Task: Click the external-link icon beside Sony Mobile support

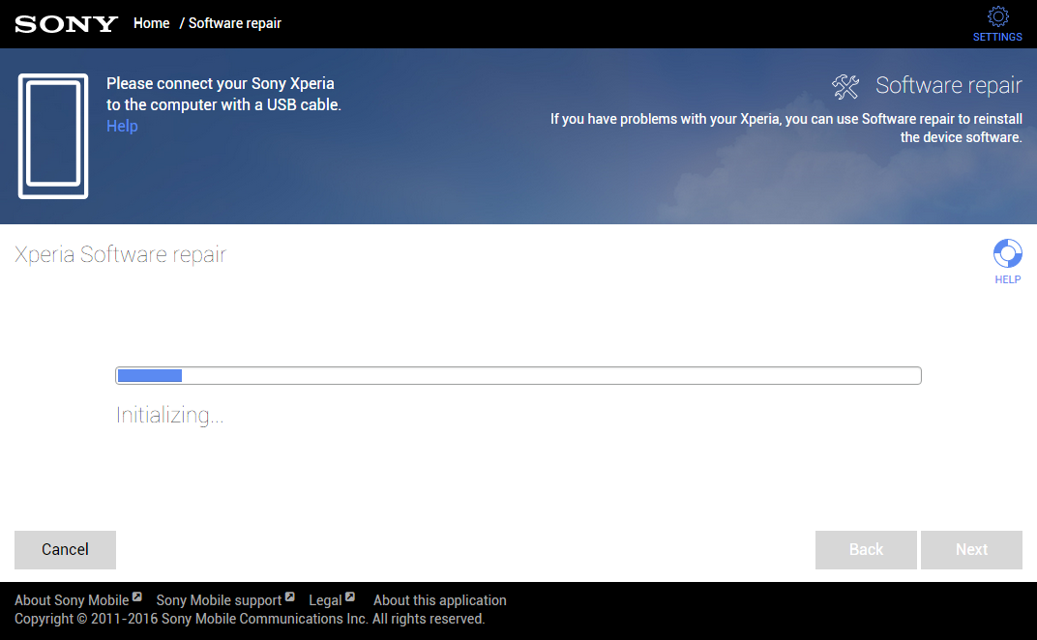Action: click(x=289, y=597)
